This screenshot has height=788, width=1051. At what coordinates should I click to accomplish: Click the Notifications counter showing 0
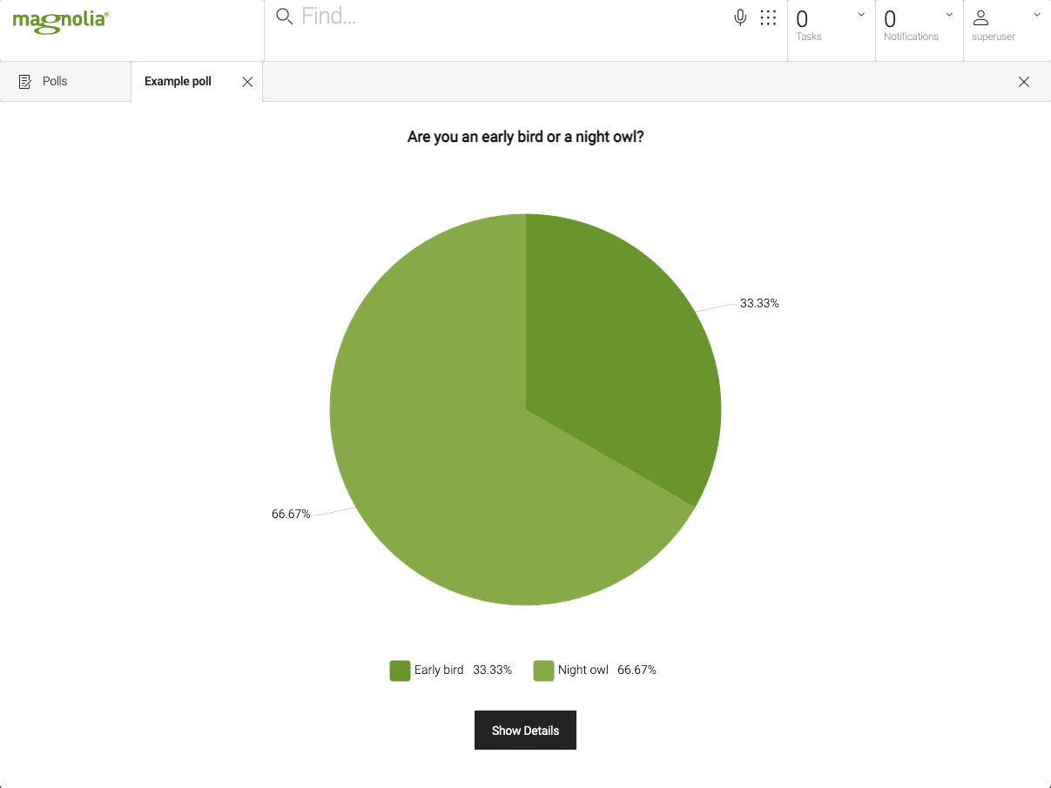[889, 19]
